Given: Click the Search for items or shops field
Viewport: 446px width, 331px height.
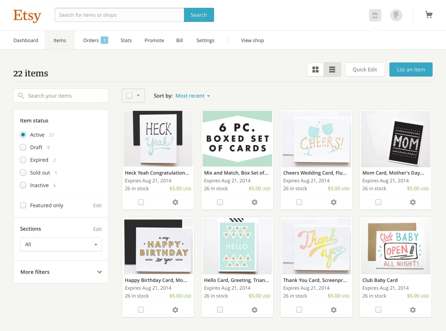Looking at the screenshot, I should (x=119, y=15).
